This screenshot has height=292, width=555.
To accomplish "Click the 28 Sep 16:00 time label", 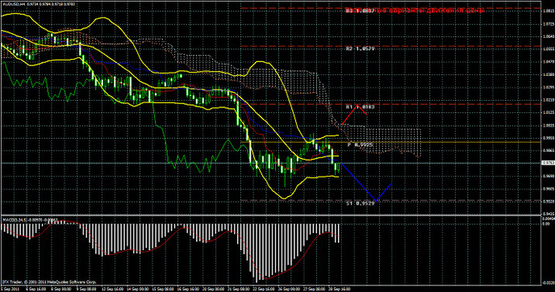I will (339, 289).
